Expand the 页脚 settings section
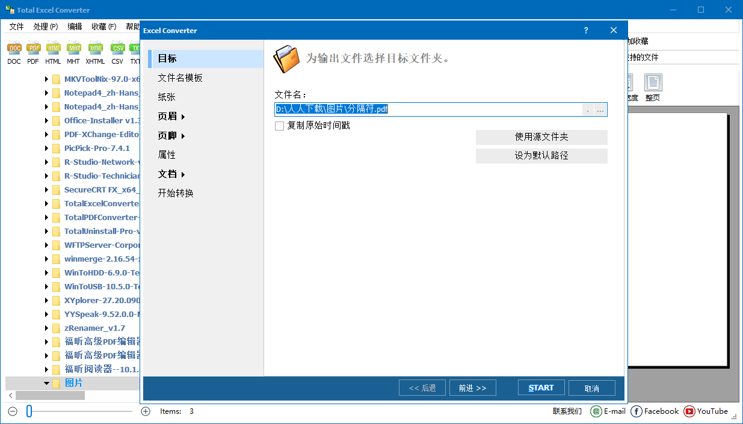The image size is (743, 424). point(167,135)
